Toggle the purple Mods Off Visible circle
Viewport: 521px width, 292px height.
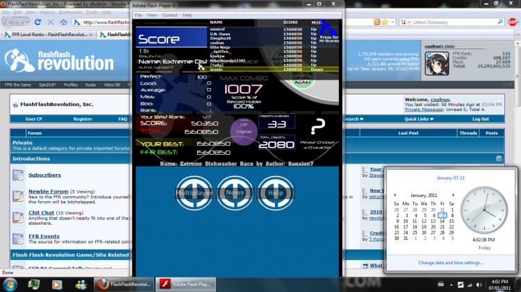(x=244, y=131)
